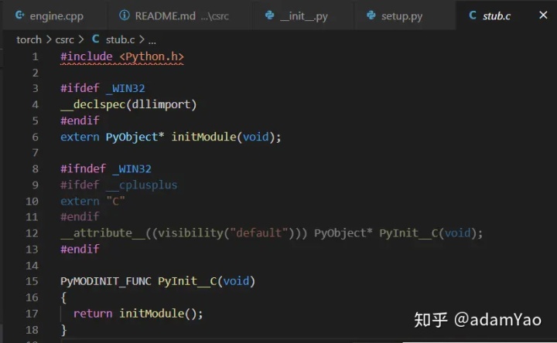Click PyMODINIT_FUNC on line 15

[x=105, y=281]
